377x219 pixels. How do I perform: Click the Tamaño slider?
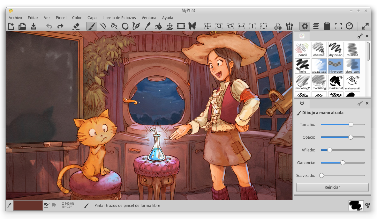pyautogui.click(x=343, y=124)
